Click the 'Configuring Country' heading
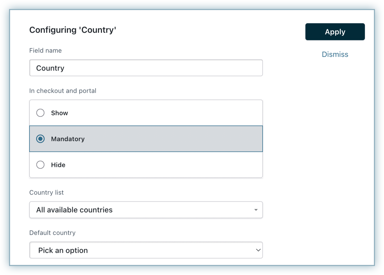The height and width of the screenshot is (275, 384). [73, 30]
